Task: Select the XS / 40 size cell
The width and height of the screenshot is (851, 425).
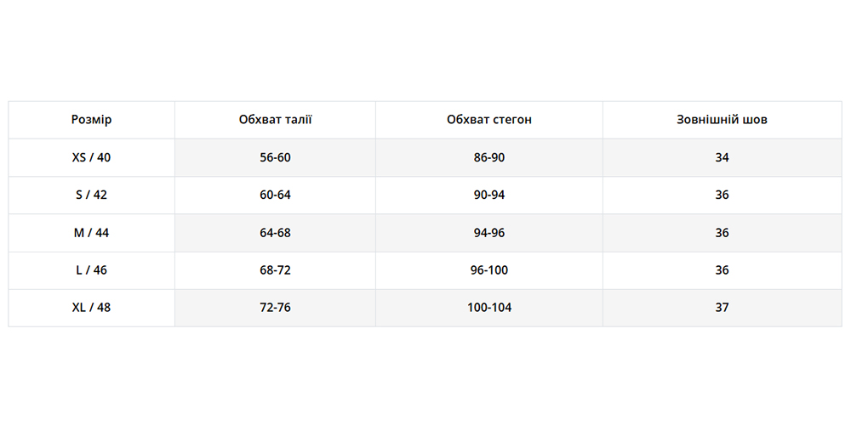Action: pos(92,157)
